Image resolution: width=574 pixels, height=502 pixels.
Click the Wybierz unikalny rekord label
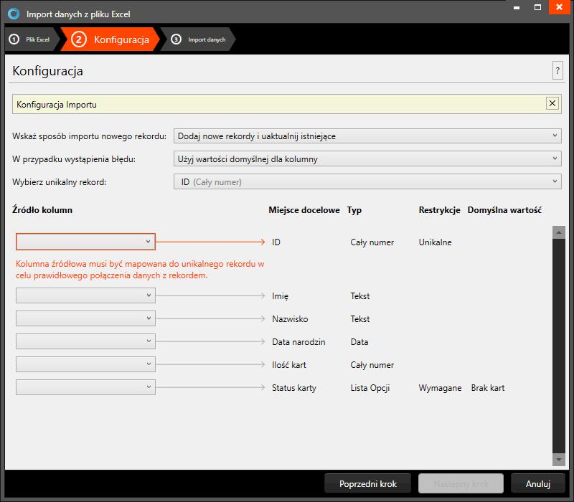coord(59,182)
